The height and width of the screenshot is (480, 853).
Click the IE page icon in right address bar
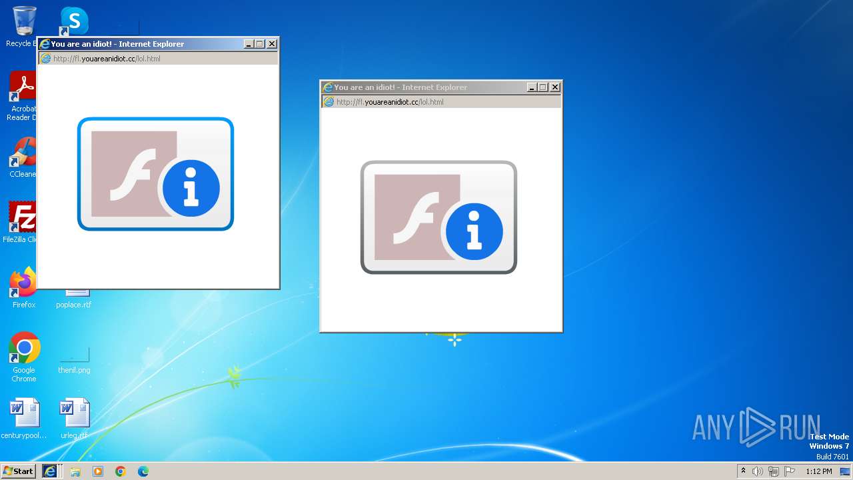tap(329, 102)
